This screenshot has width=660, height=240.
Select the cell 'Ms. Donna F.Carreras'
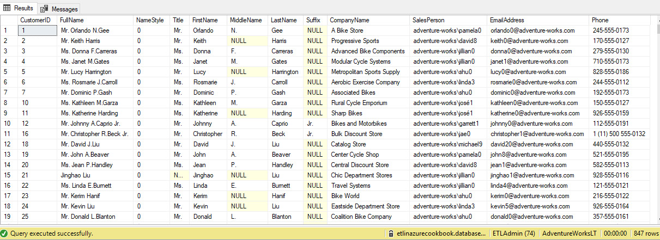click(x=95, y=51)
